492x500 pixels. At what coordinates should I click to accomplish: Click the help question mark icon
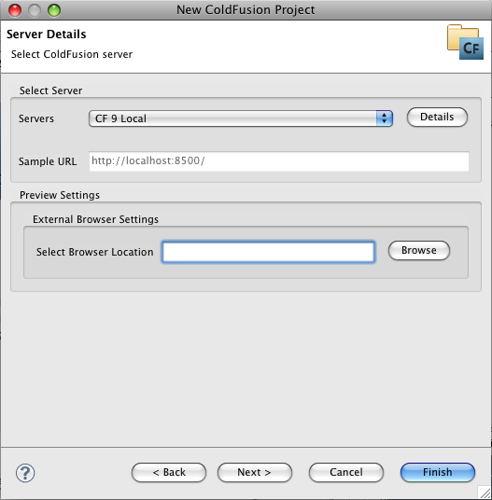tap(25, 473)
